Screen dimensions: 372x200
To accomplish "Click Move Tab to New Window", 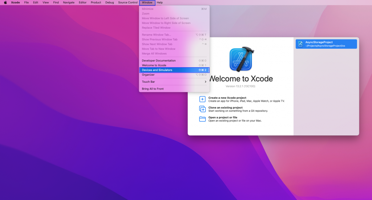I will (x=174, y=49).
